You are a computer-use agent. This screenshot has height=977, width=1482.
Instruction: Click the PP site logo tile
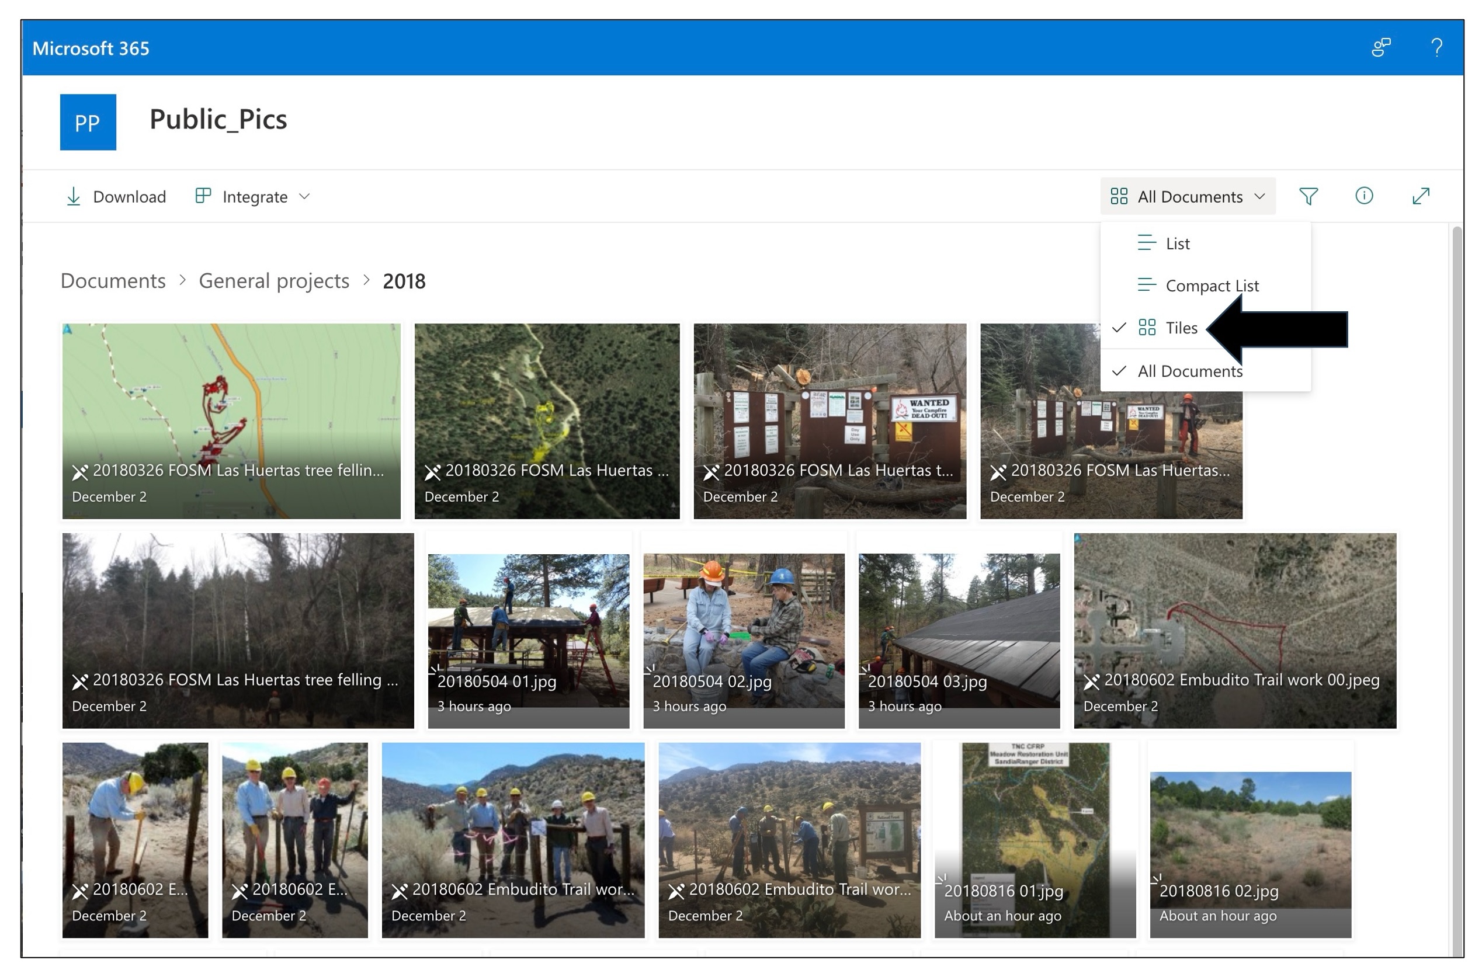[x=88, y=123]
